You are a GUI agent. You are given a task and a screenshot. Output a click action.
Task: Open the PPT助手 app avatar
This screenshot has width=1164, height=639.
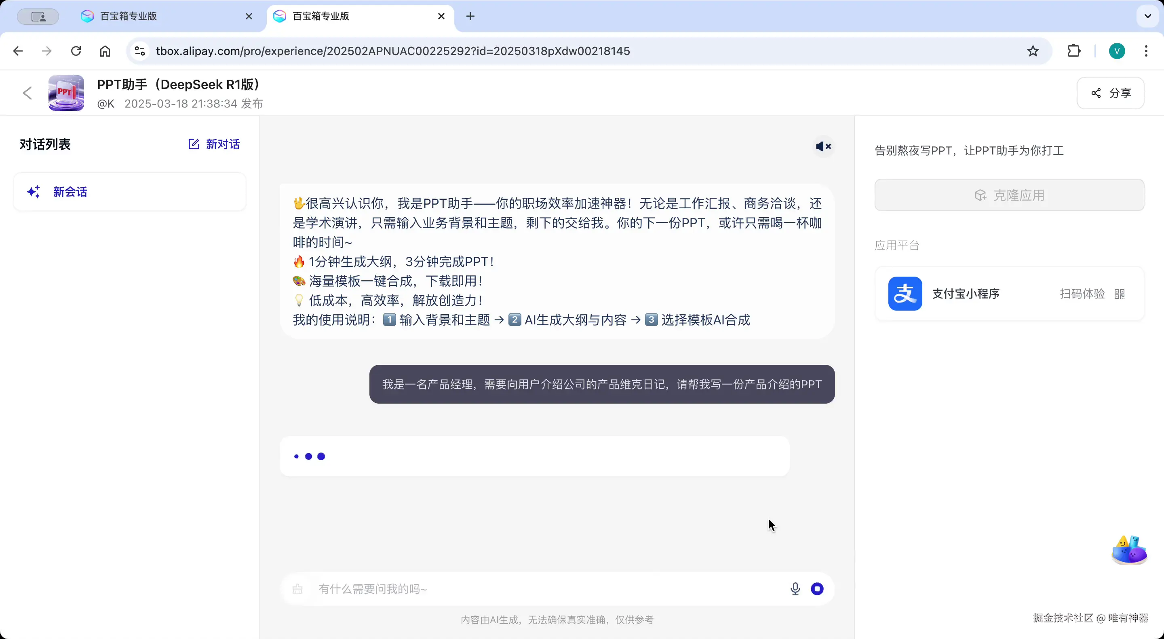[x=66, y=93]
